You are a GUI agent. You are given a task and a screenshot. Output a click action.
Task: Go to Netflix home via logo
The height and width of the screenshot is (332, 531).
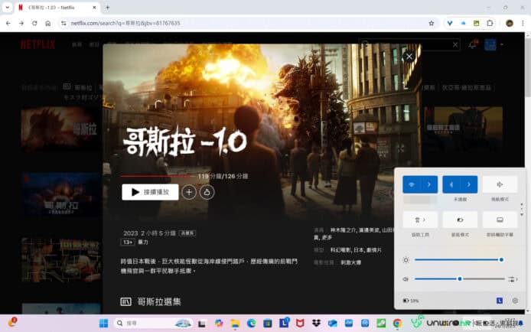tap(37, 44)
